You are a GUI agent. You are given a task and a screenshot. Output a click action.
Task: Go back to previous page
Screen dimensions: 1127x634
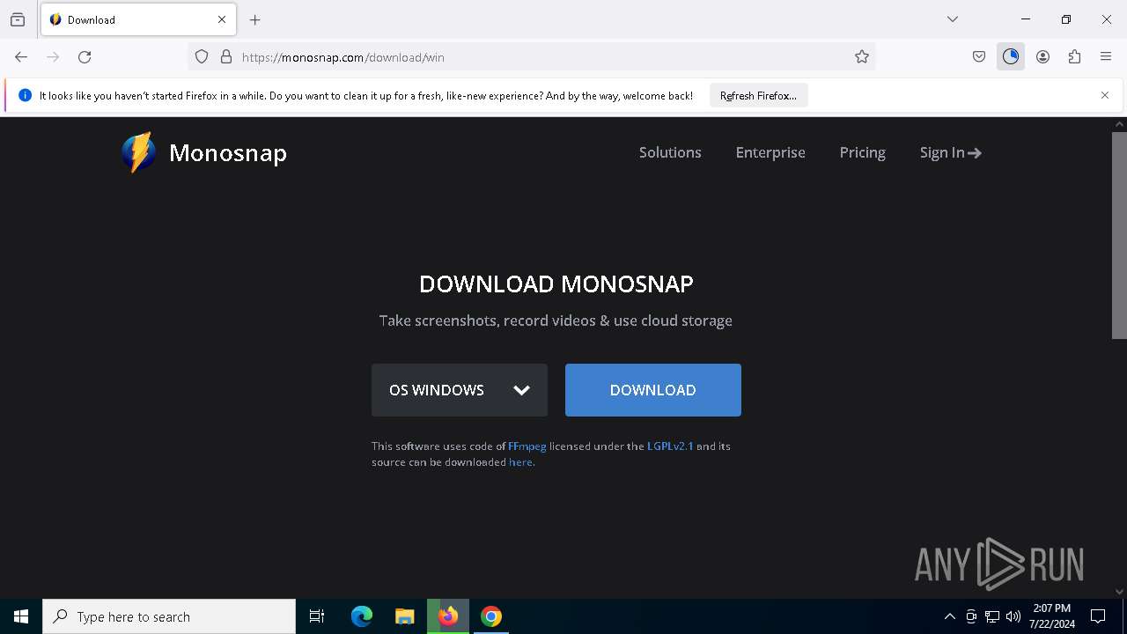[x=21, y=57]
